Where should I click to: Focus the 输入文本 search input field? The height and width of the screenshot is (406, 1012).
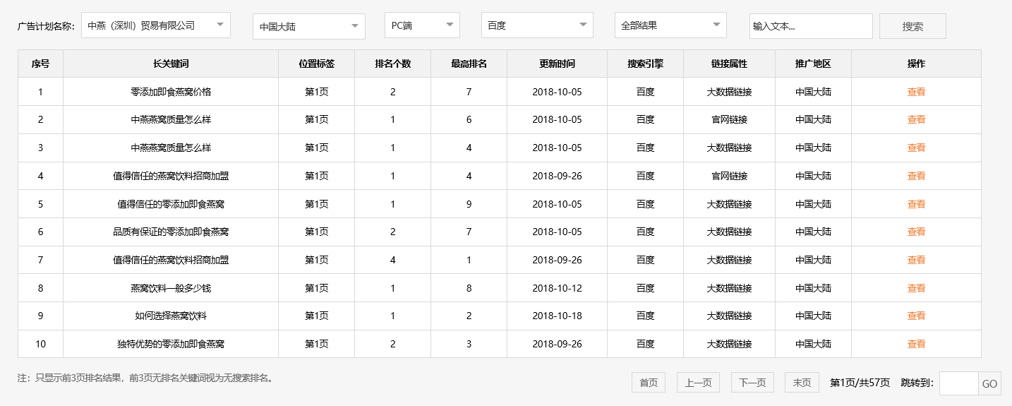click(811, 26)
